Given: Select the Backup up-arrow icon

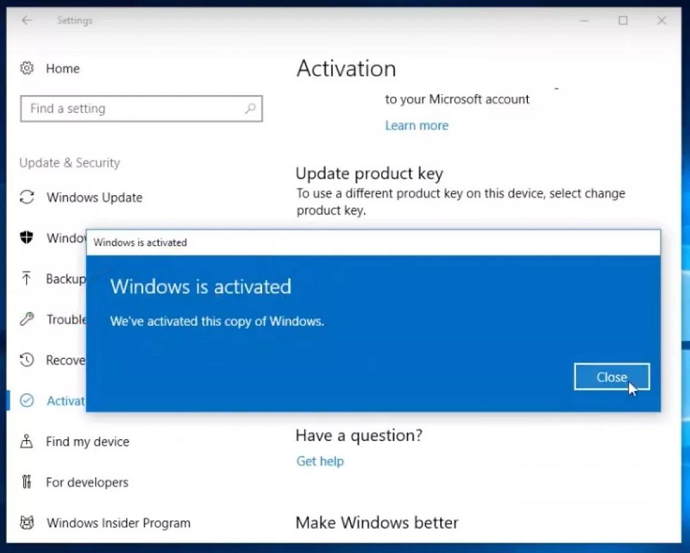Looking at the screenshot, I should click(x=27, y=279).
